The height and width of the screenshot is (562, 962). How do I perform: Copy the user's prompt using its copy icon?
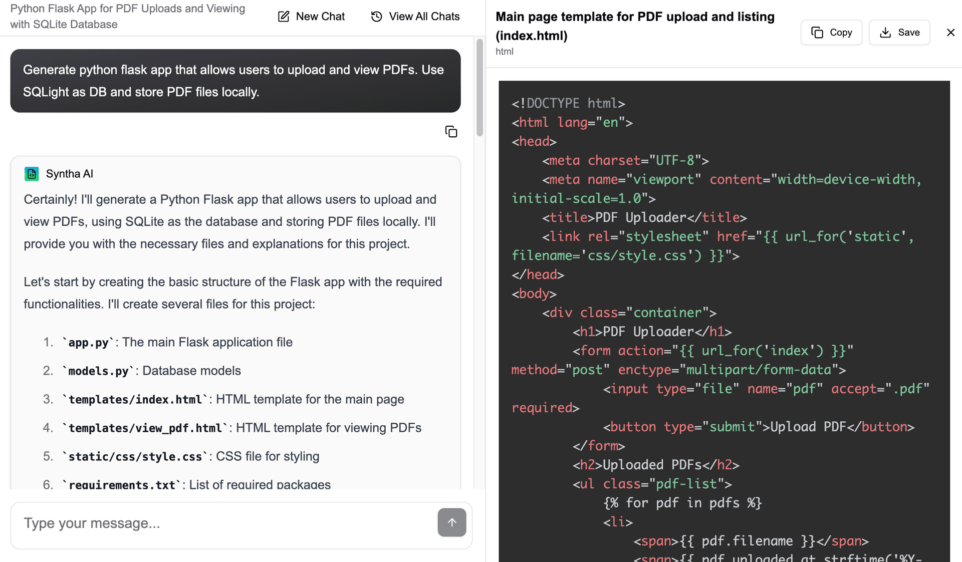(x=450, y=131)
